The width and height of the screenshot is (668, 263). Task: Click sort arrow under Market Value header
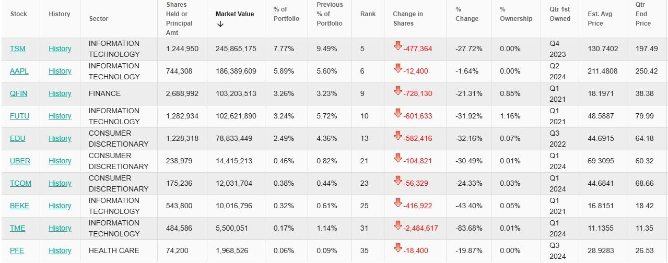point(220,24)
